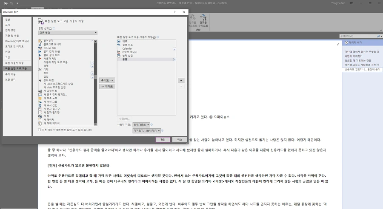Open the quick access toolbar customize arrow
The height and width of the screenshot is (209, 383).
17,3
